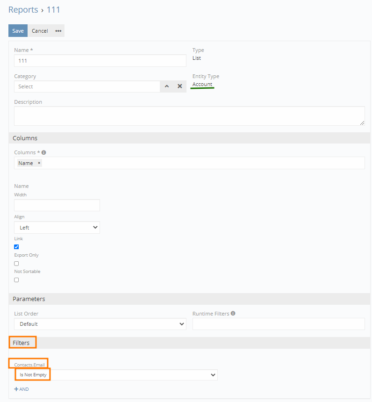Open the Align dropdown

tap(57, 228)
